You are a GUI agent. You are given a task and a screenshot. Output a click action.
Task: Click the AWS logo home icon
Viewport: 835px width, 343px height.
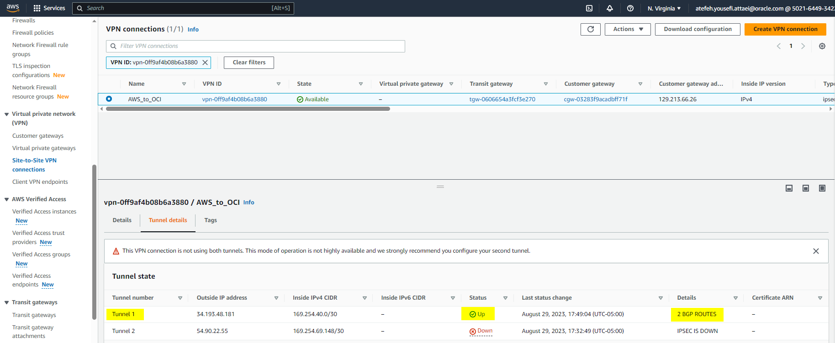[13, 8]
